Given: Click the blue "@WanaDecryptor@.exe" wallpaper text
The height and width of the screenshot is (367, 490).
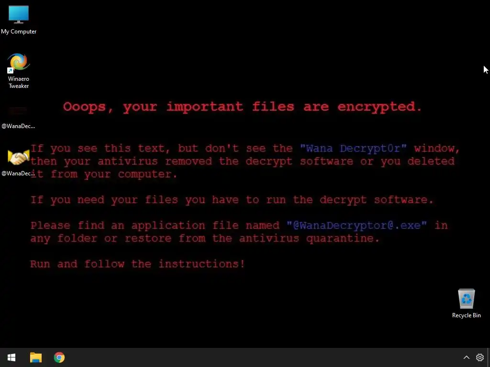Looking at the screenshot, I should [356, 226].
